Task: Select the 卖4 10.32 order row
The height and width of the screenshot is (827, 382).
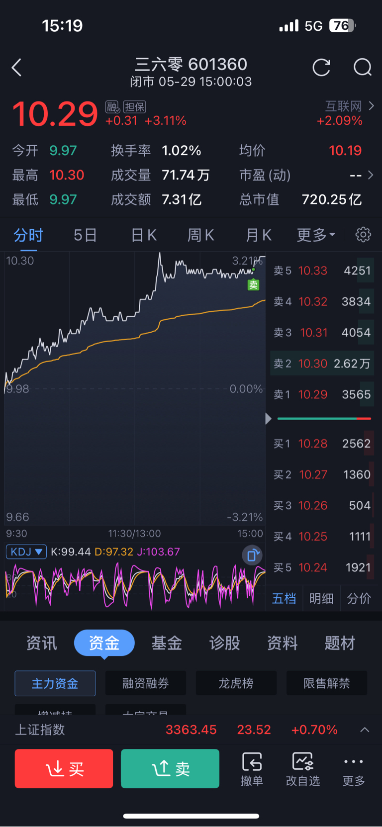Action: (322, 301)
